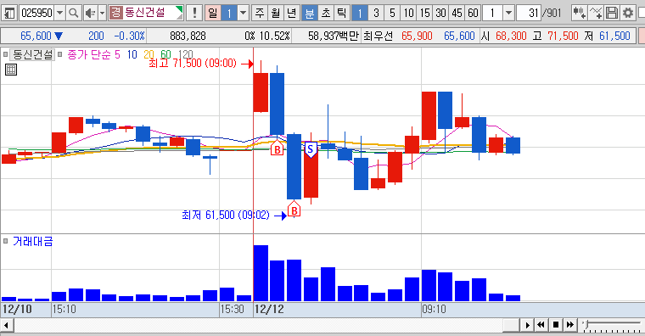Click the zoom slider beside playback controls
The height and width of the screenshot is (336, 645).
(612, 325)
